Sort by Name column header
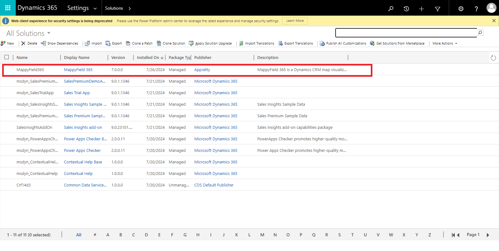The image size is (499, 251). click(x=22, y=57)
